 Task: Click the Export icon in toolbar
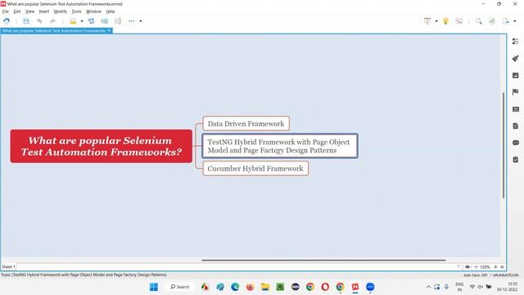(506, 21)
